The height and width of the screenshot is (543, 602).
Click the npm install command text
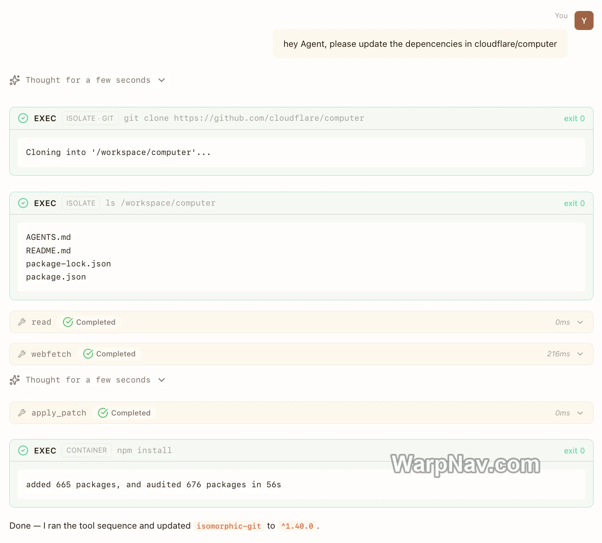tap(144, 451)
